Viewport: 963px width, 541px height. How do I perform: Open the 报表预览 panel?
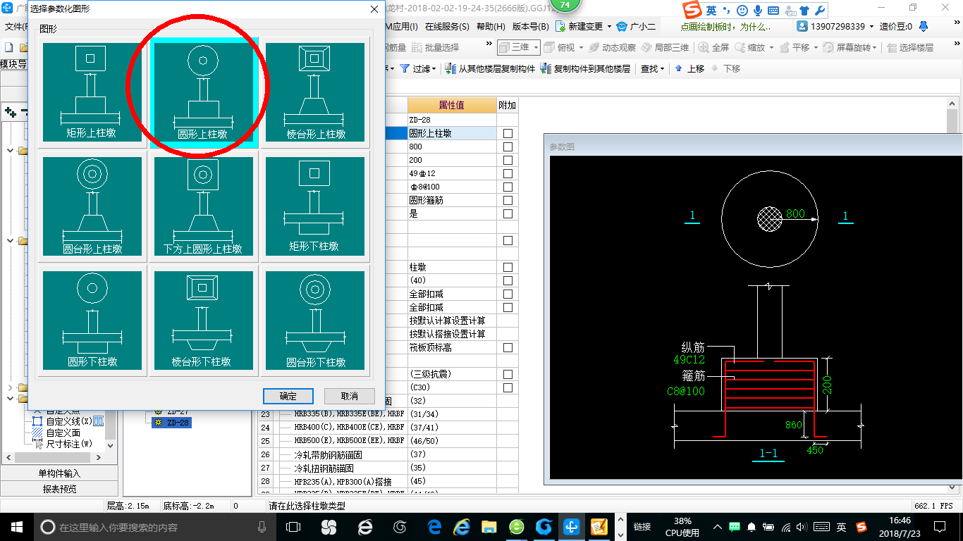pos(59,488)
